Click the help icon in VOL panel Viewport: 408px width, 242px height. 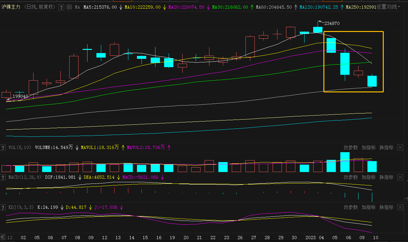point(3,147)
